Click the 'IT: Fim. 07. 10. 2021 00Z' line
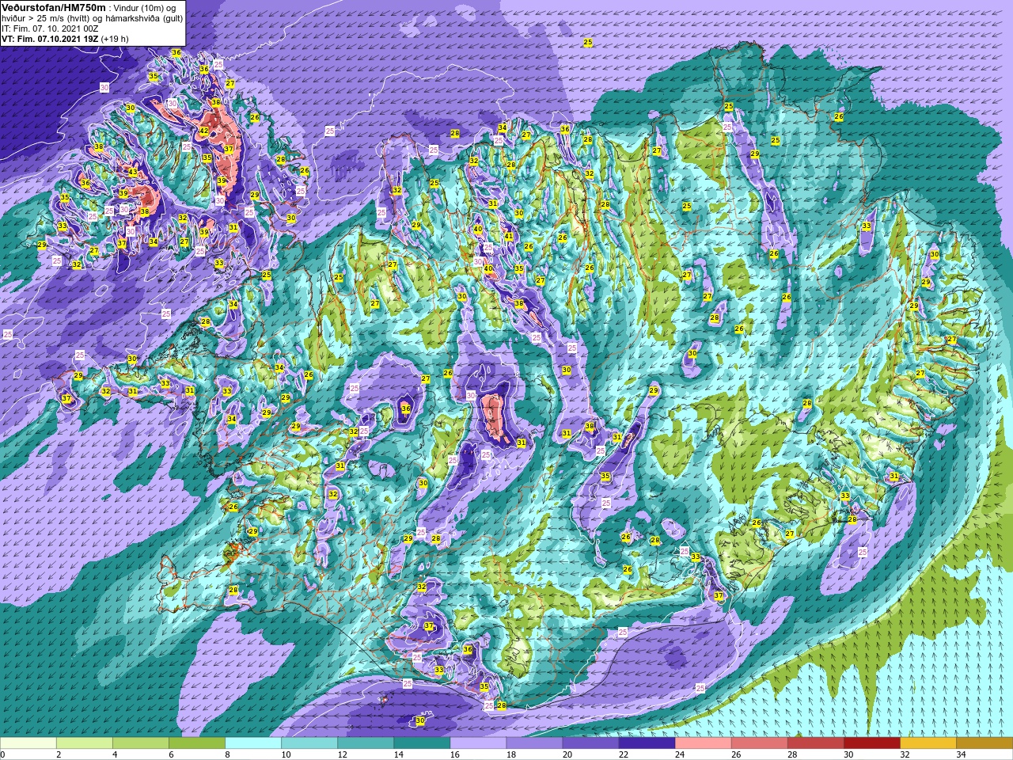Viewport: 1013px width, 760px height. click(x=50, y=28)
